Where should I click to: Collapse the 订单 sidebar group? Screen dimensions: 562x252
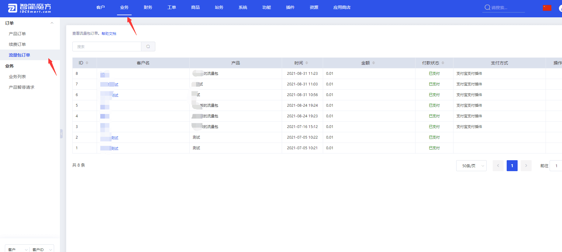pos(52,23)
